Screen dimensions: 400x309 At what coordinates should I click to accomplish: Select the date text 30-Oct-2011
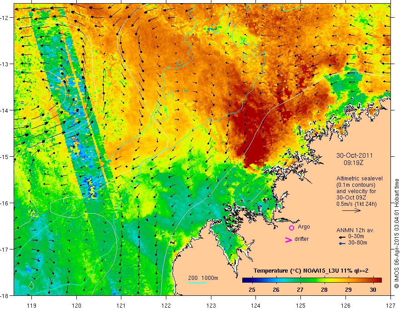(x=355, y=155)
